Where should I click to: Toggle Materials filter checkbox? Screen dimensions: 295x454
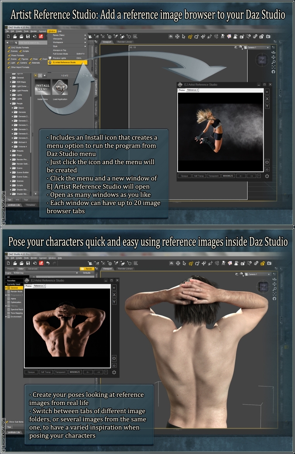tap(29, 63)
